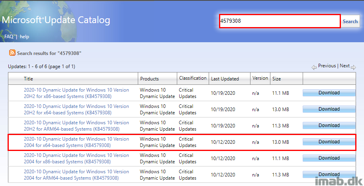Open 20H2 x64-based Systems update link
This screenshot has width=364, height=186.
tap(76, 110)
